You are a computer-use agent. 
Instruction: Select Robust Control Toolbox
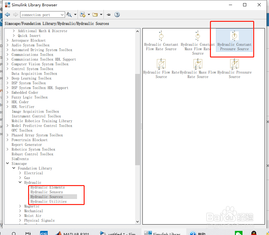pyautogui.click(x=33, y=154)
